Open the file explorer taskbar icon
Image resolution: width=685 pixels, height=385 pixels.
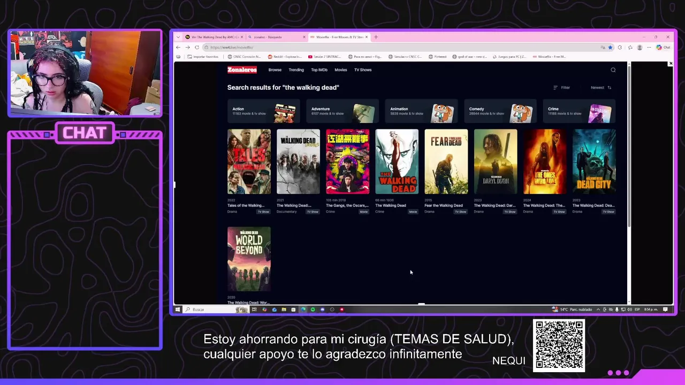pyautogui.click(x=284, y=310)
